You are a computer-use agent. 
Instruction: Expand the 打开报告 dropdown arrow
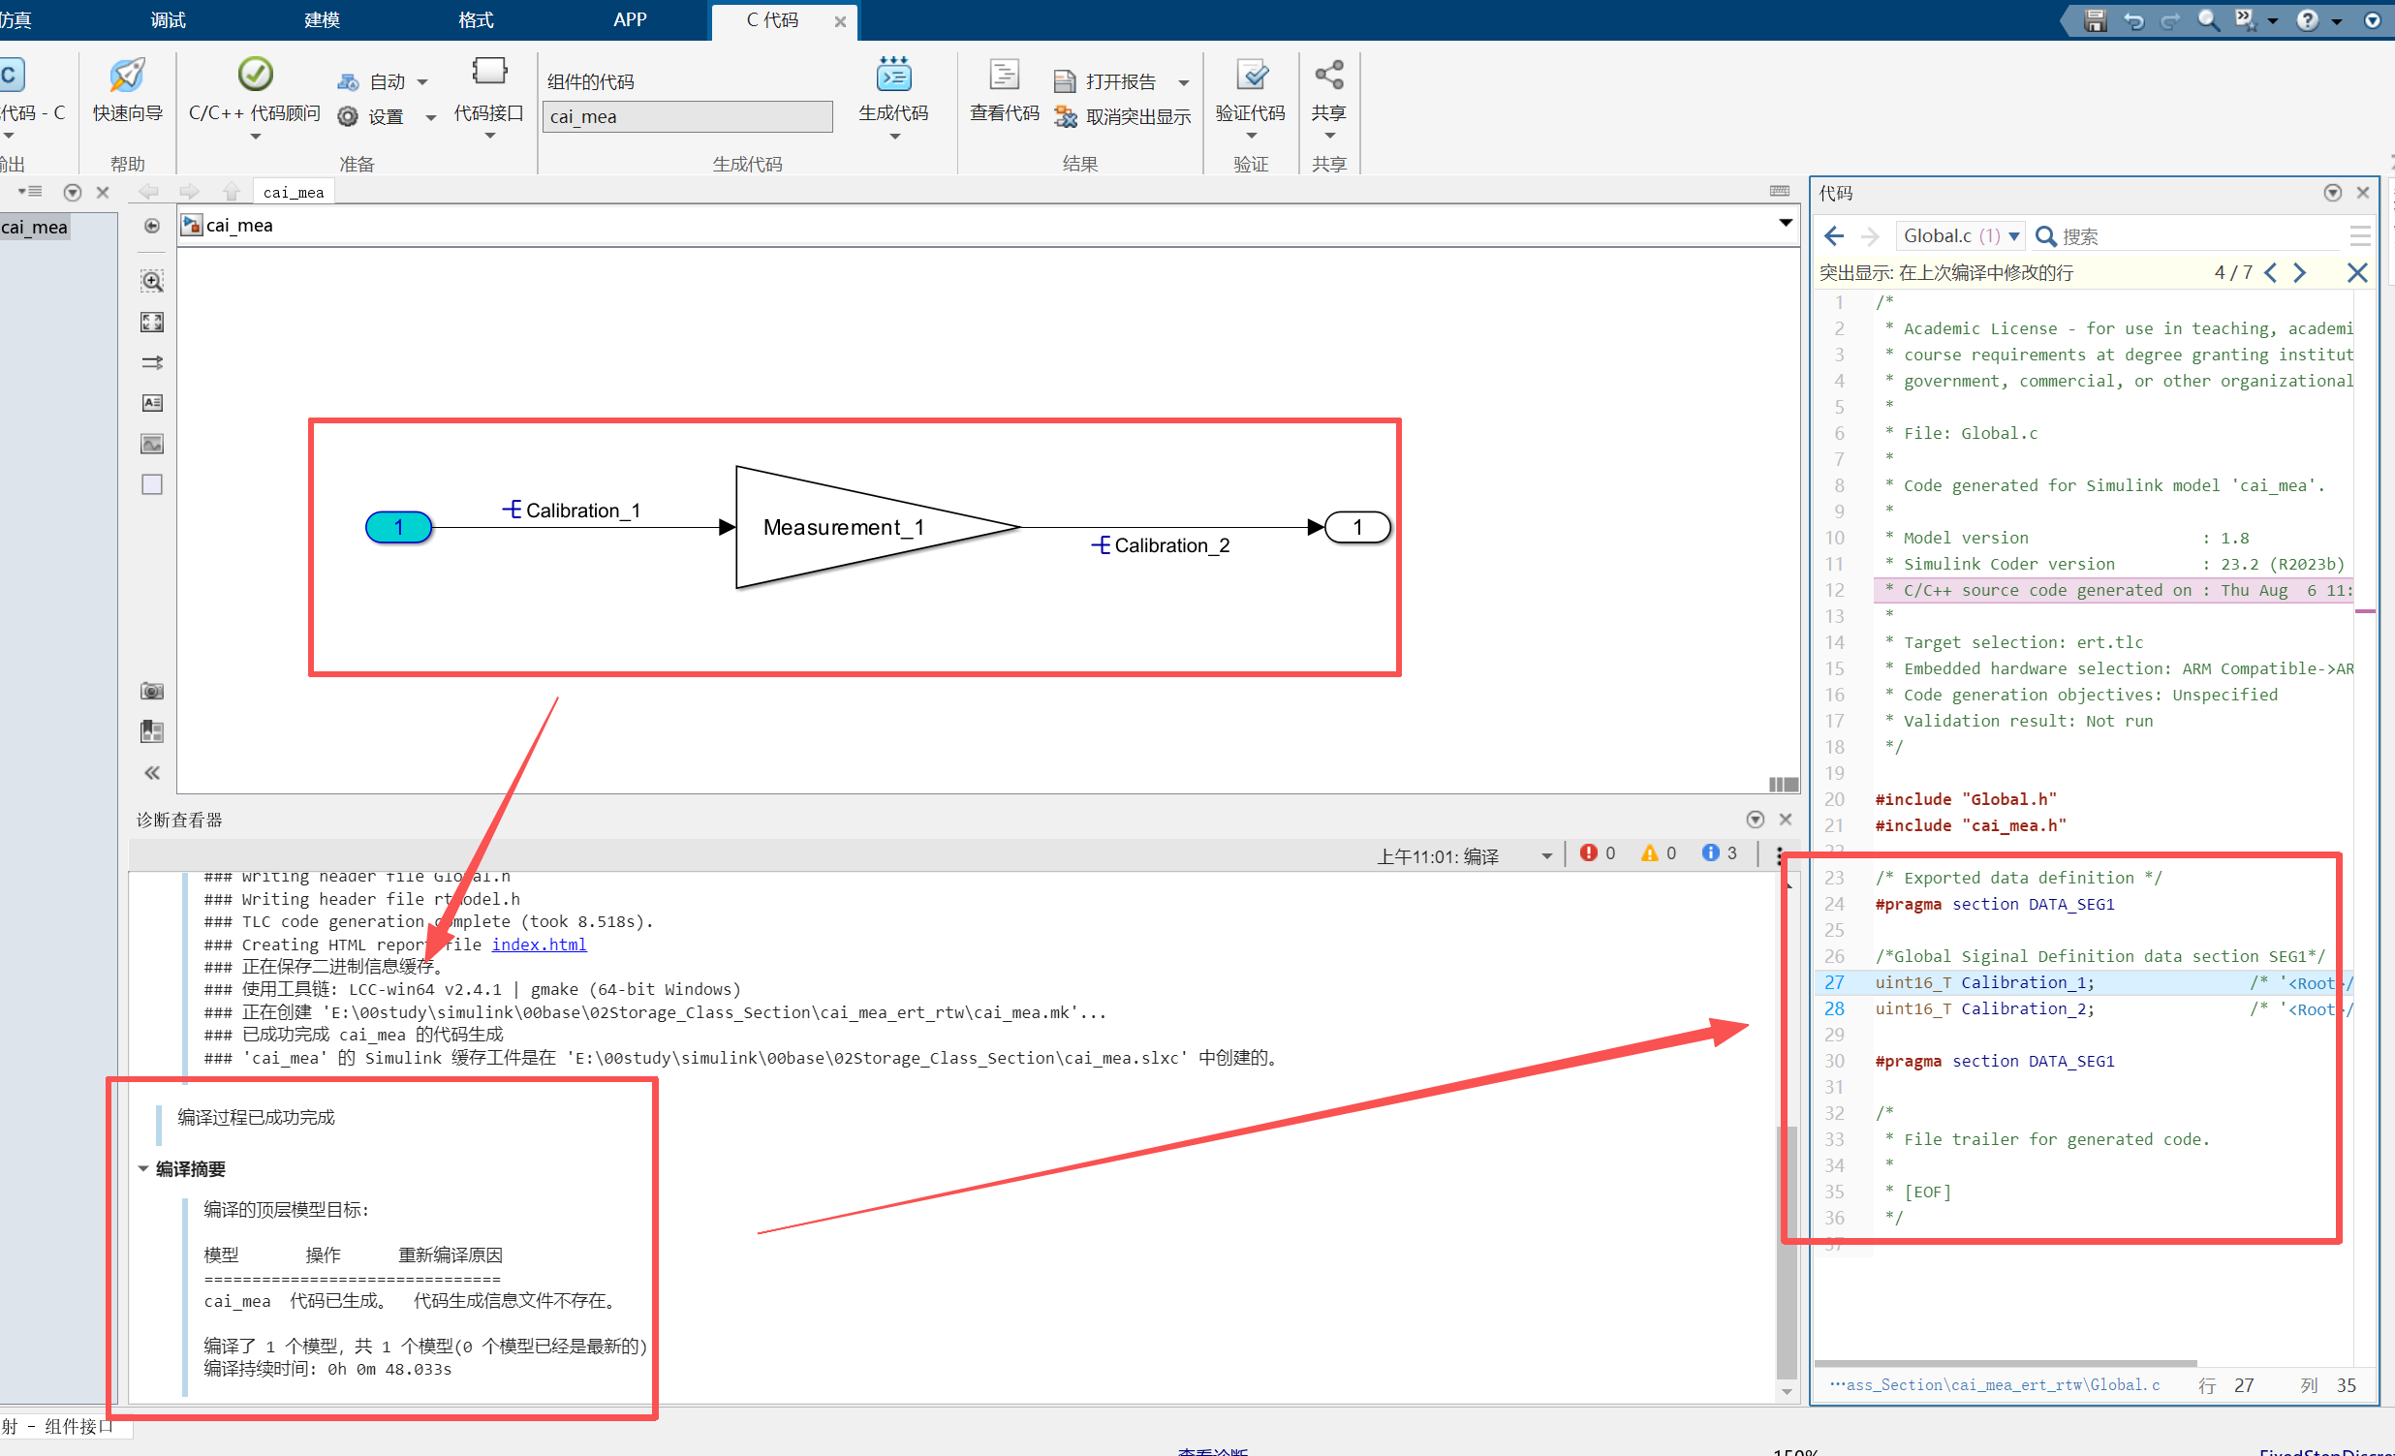(1184, 81)
